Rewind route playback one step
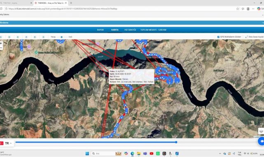The height and width of the screenshot is (157, 264). pyautogui.click(x=9, y=37)
